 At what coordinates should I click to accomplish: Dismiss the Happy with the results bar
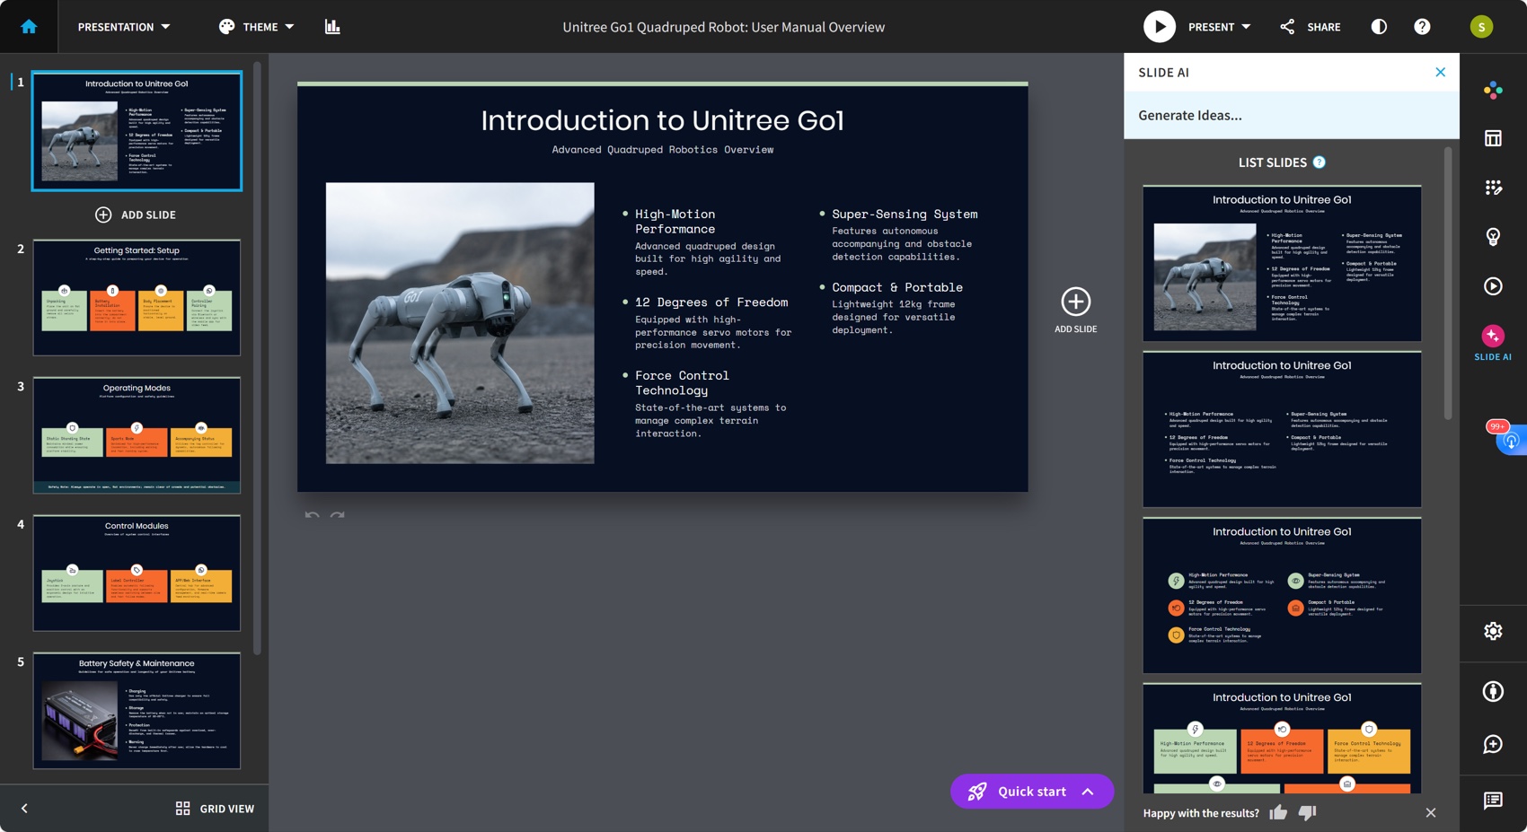pos(1430,812)
